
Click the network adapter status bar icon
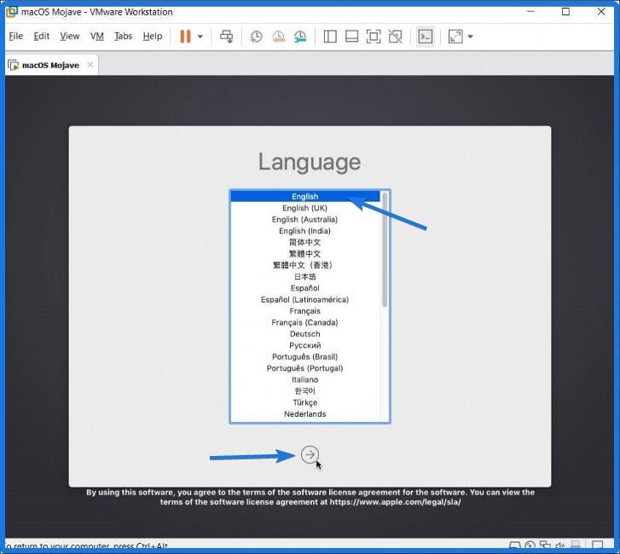(545, 545)
